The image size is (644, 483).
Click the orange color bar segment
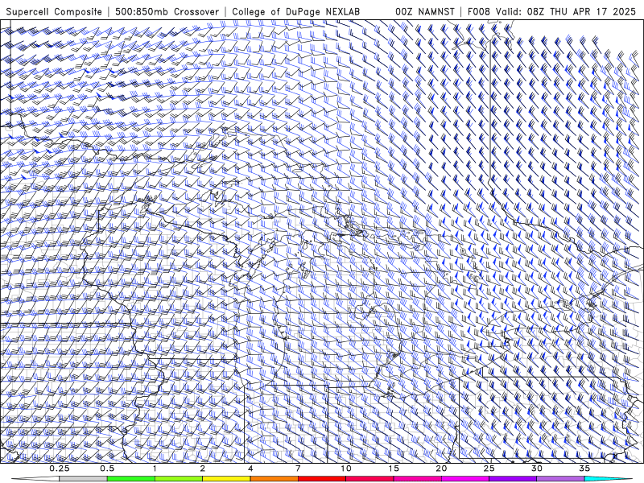(x=274, y=479)
